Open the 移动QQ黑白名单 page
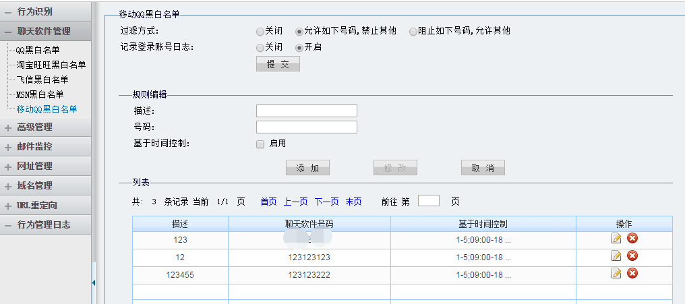Viewport: 685px width, 304px height. click(47, 109)
